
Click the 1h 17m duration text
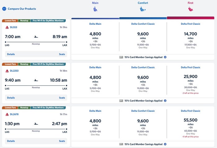click(x=63, y=115)
